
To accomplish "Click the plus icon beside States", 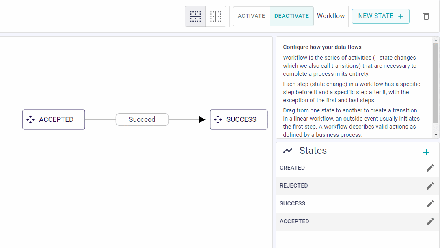I will point(426,152).
